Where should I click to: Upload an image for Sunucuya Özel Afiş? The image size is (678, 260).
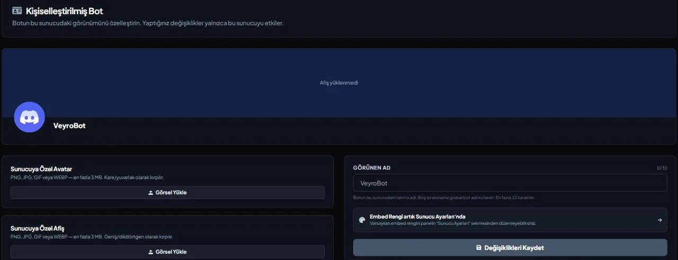(167, 252)
